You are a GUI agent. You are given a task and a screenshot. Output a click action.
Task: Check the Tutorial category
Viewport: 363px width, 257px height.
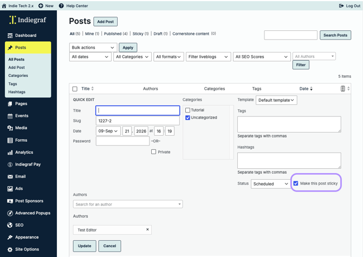pos(188,110)
